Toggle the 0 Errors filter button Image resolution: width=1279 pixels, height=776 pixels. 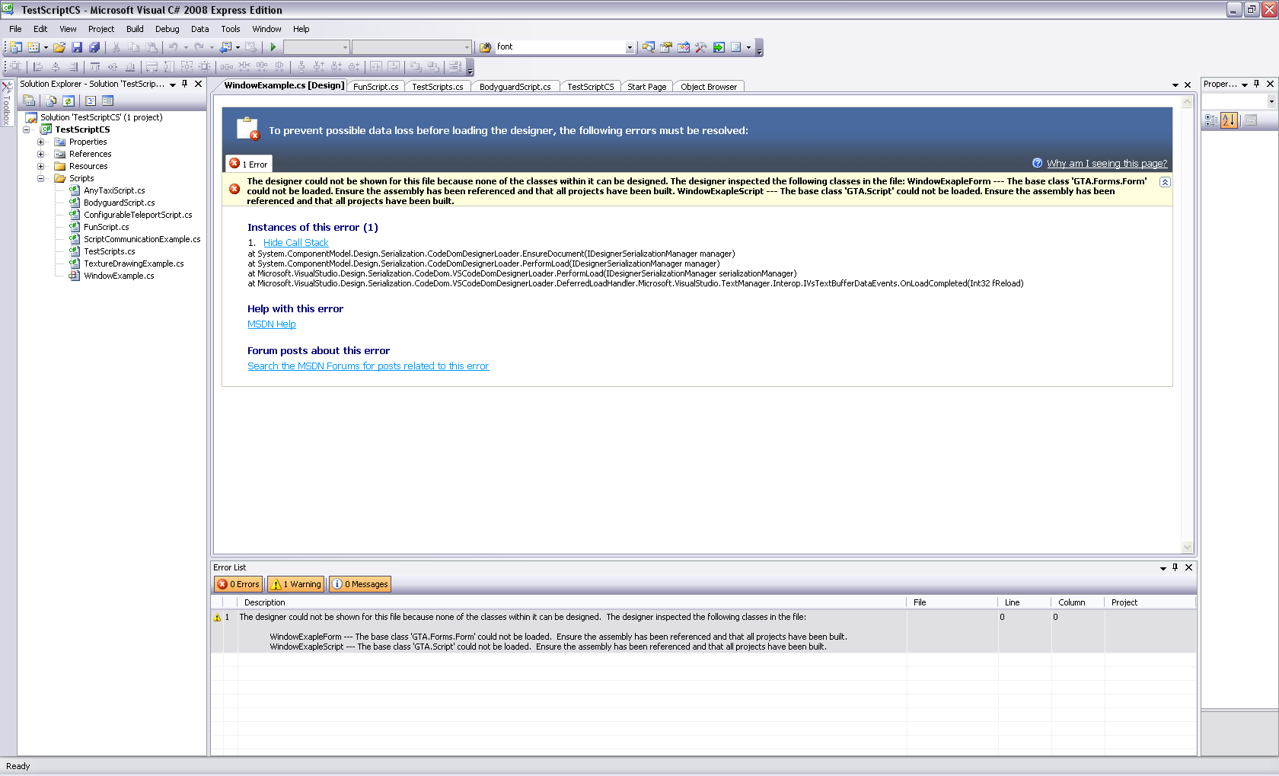[238, 584]
